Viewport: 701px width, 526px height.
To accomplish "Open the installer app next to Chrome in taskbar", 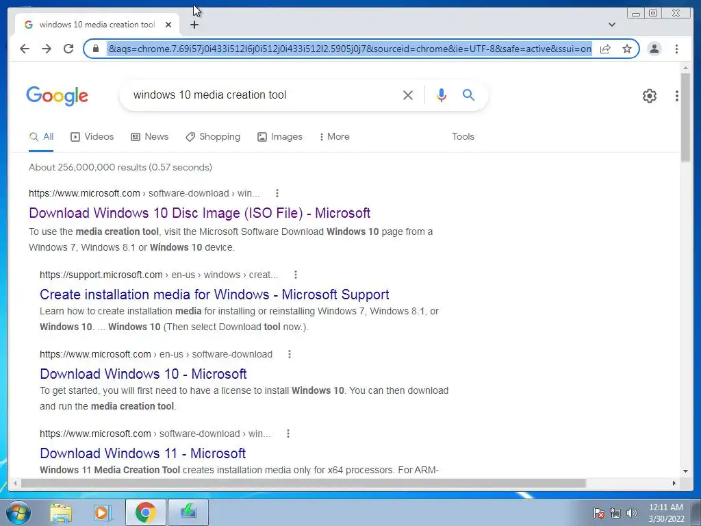I will [188, 512].
